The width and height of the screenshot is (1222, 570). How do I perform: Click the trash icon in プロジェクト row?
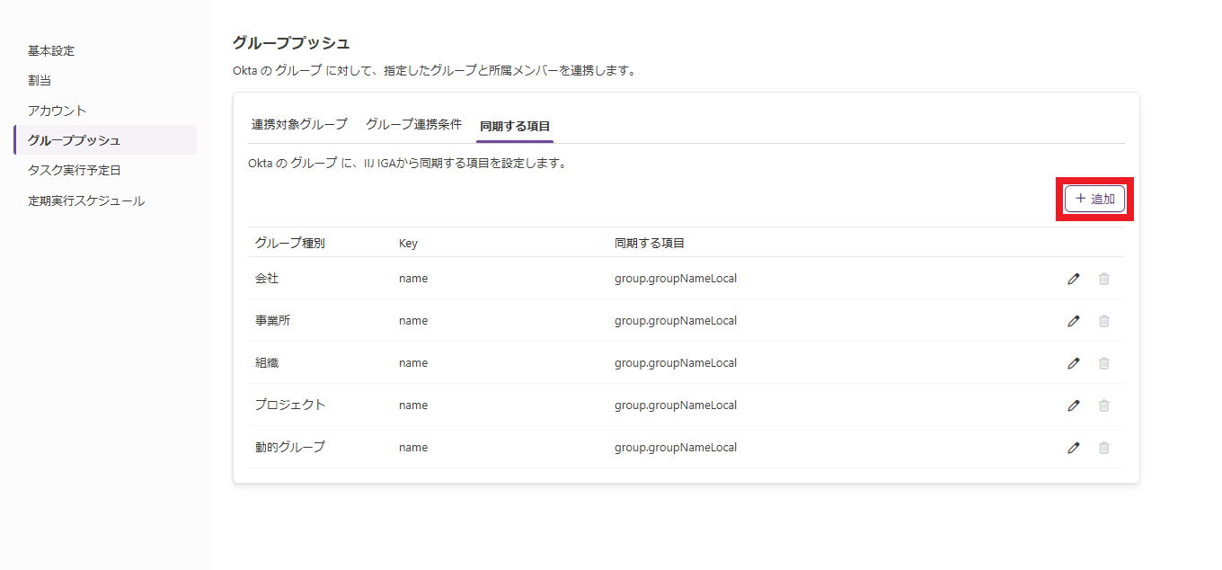point(1103,405)
